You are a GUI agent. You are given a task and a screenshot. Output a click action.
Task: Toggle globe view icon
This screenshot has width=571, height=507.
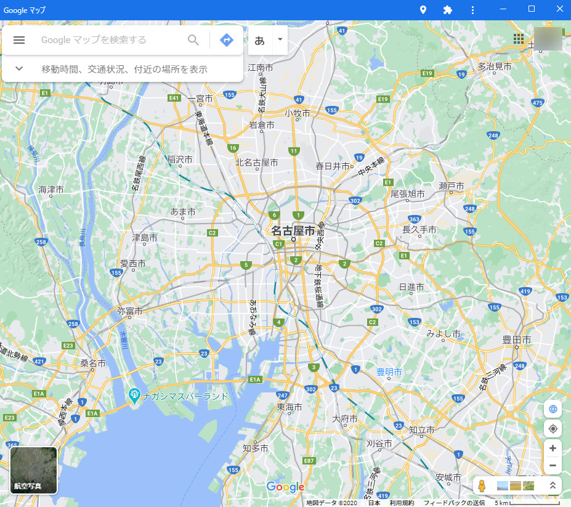[553, 409]
